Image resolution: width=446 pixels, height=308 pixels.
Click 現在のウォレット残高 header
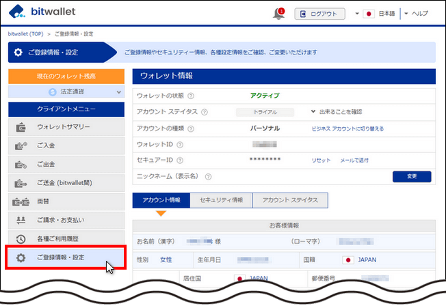pos(66,76)
